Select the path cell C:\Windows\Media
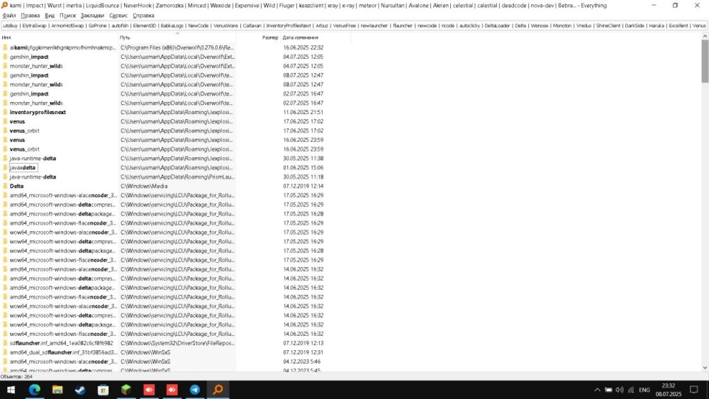Viewport: 709px width, 399px height. (144, 186)
